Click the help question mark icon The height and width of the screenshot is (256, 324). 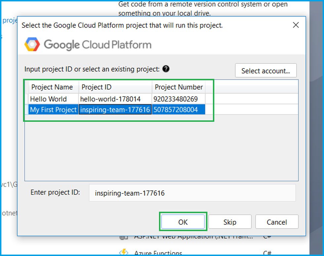tap(166, 69)
